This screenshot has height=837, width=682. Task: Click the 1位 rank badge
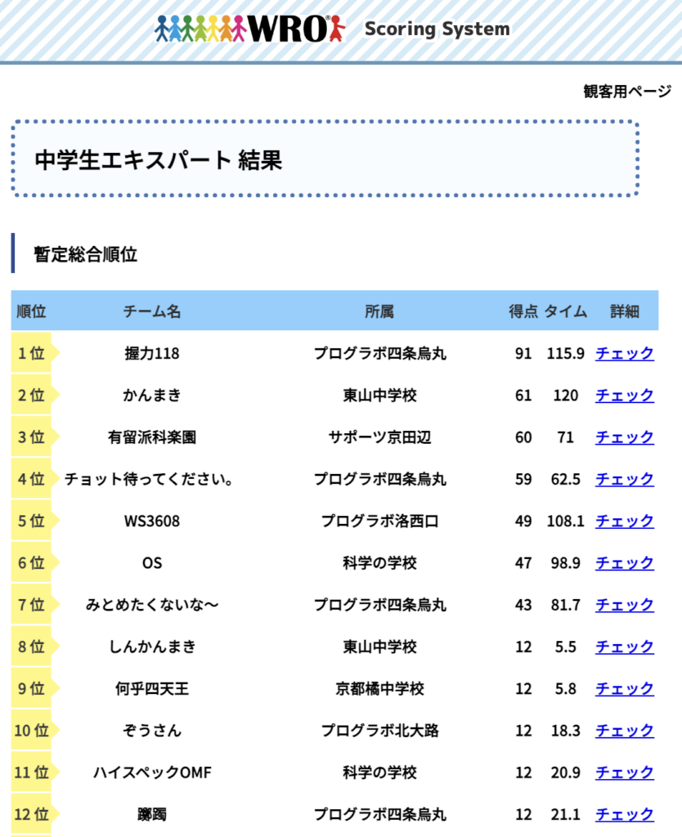click(31, 354)
